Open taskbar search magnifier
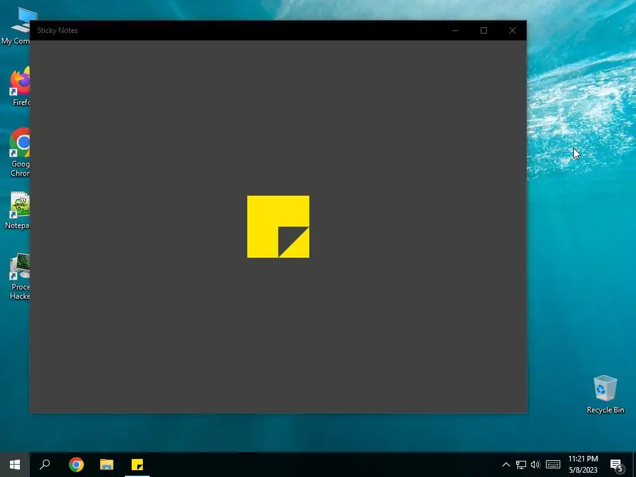 45,465
